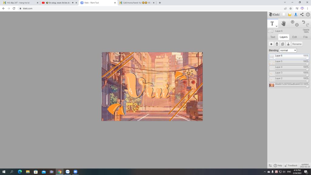Click the zoom in magnifier icon

point(292,22)
